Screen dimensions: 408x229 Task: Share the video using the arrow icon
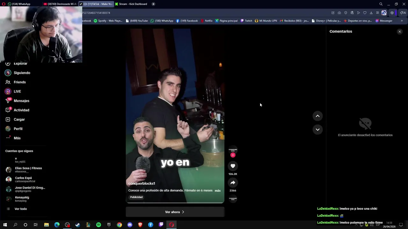tap(233, 183)
